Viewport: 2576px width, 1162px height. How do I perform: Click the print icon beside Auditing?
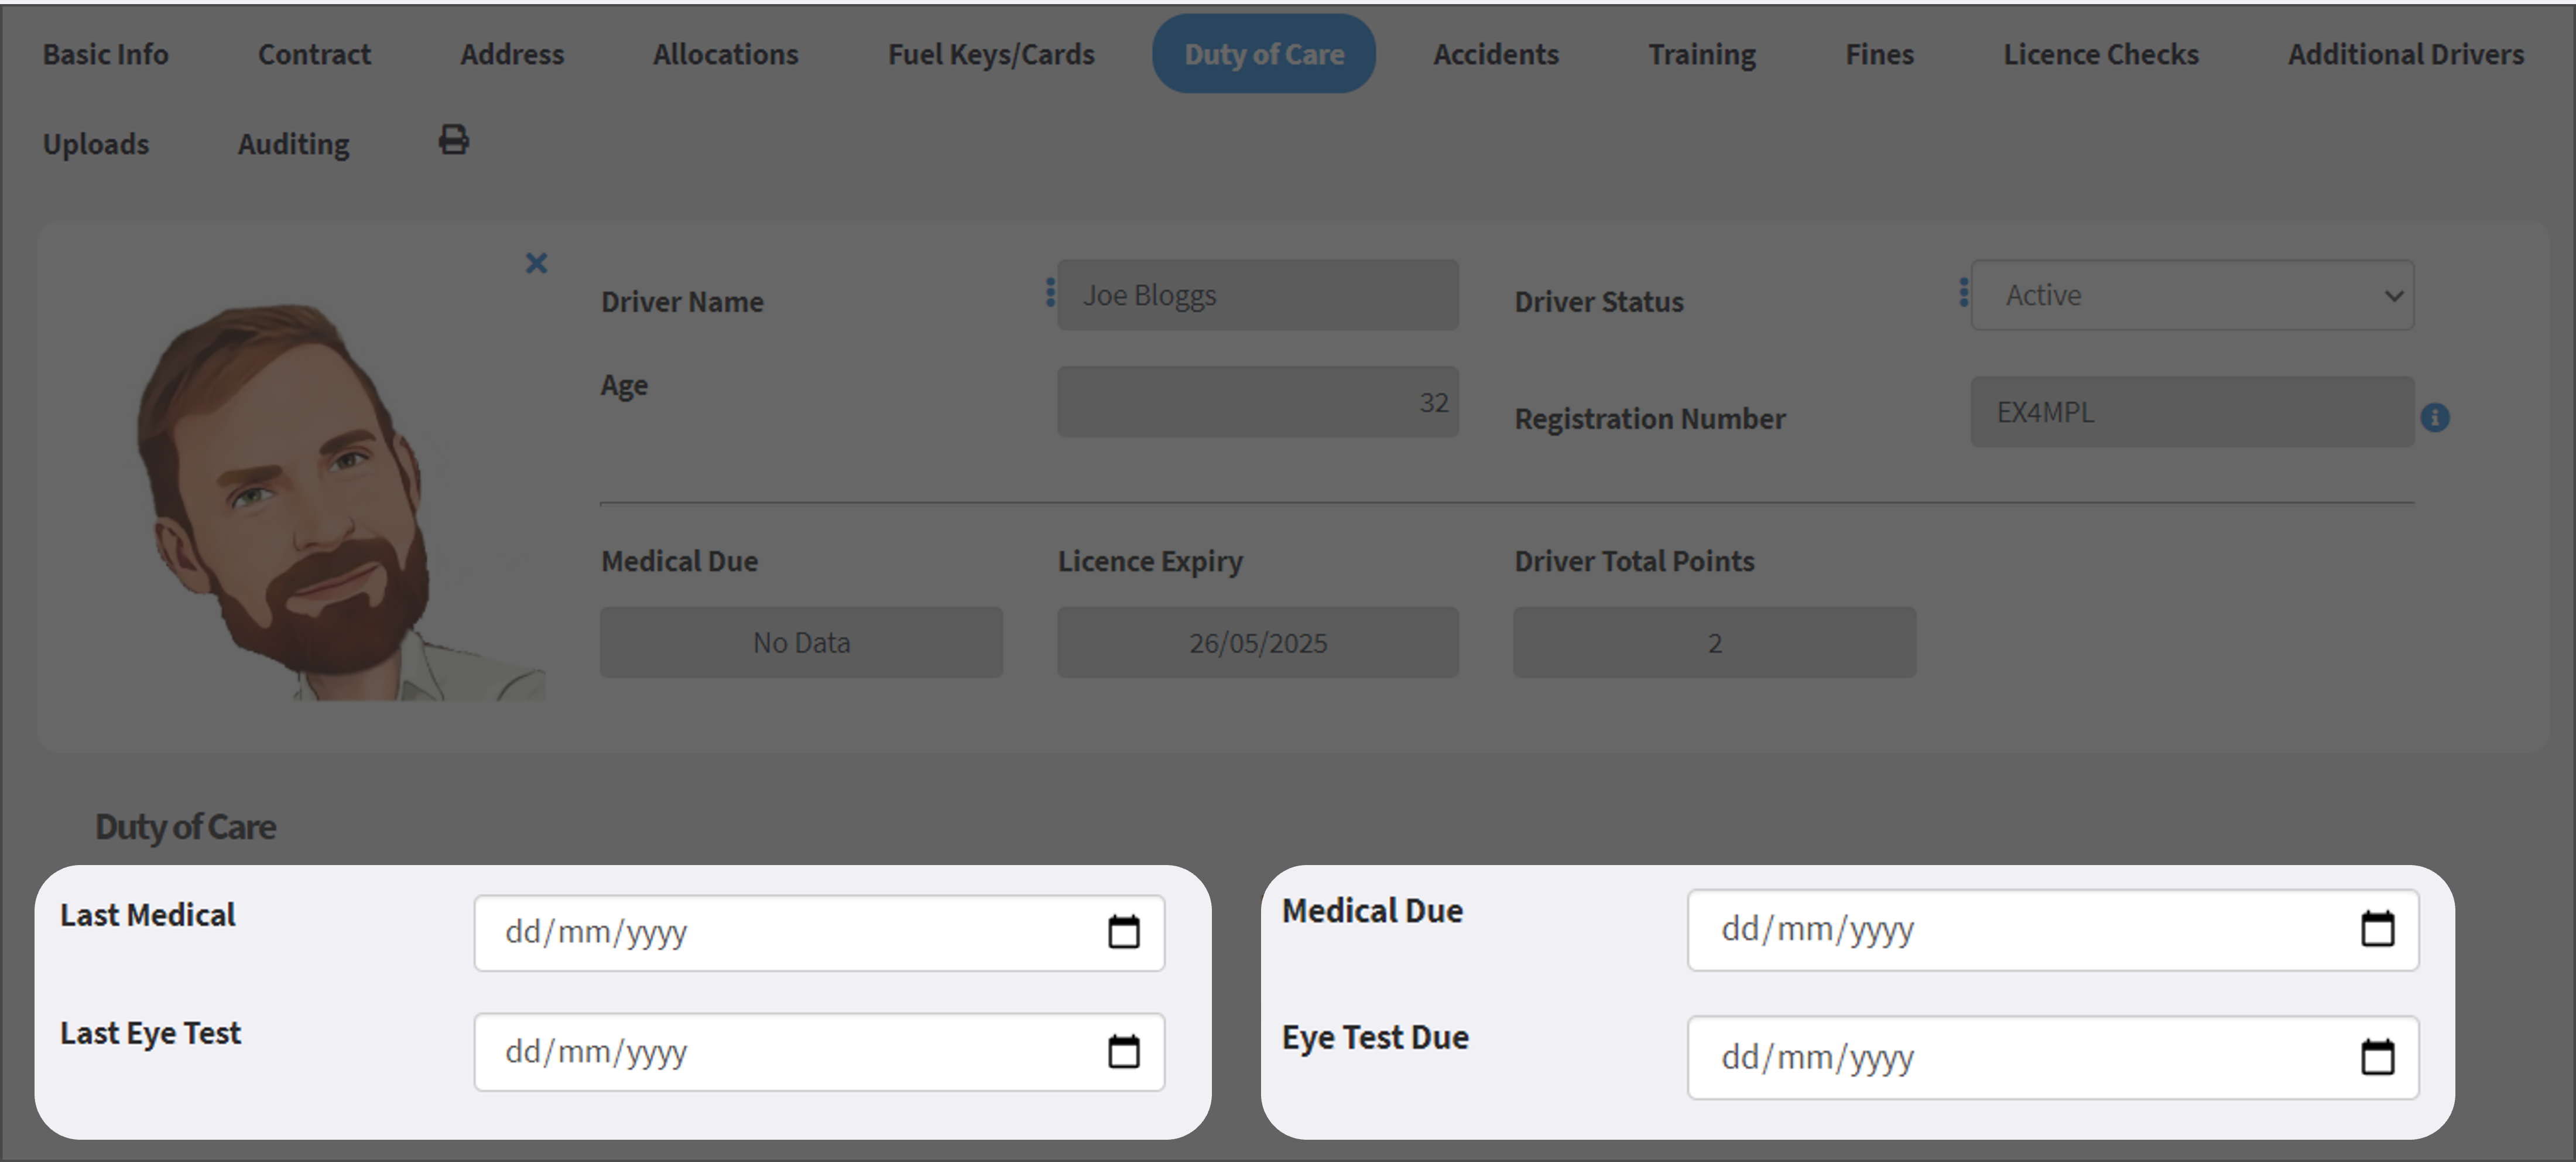tap(454, 140)
